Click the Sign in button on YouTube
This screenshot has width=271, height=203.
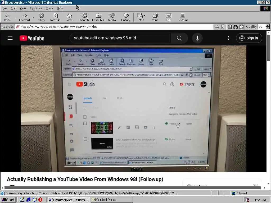point(249,38)
